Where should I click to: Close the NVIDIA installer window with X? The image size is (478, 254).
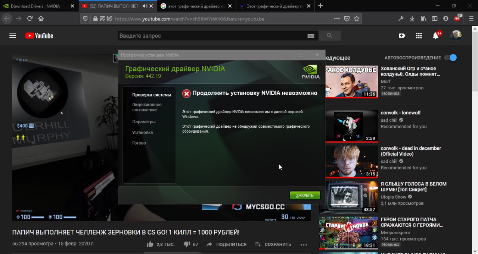[x=317, y=55]
